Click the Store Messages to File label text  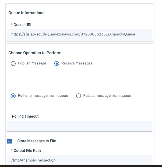(x=37, y=141)
